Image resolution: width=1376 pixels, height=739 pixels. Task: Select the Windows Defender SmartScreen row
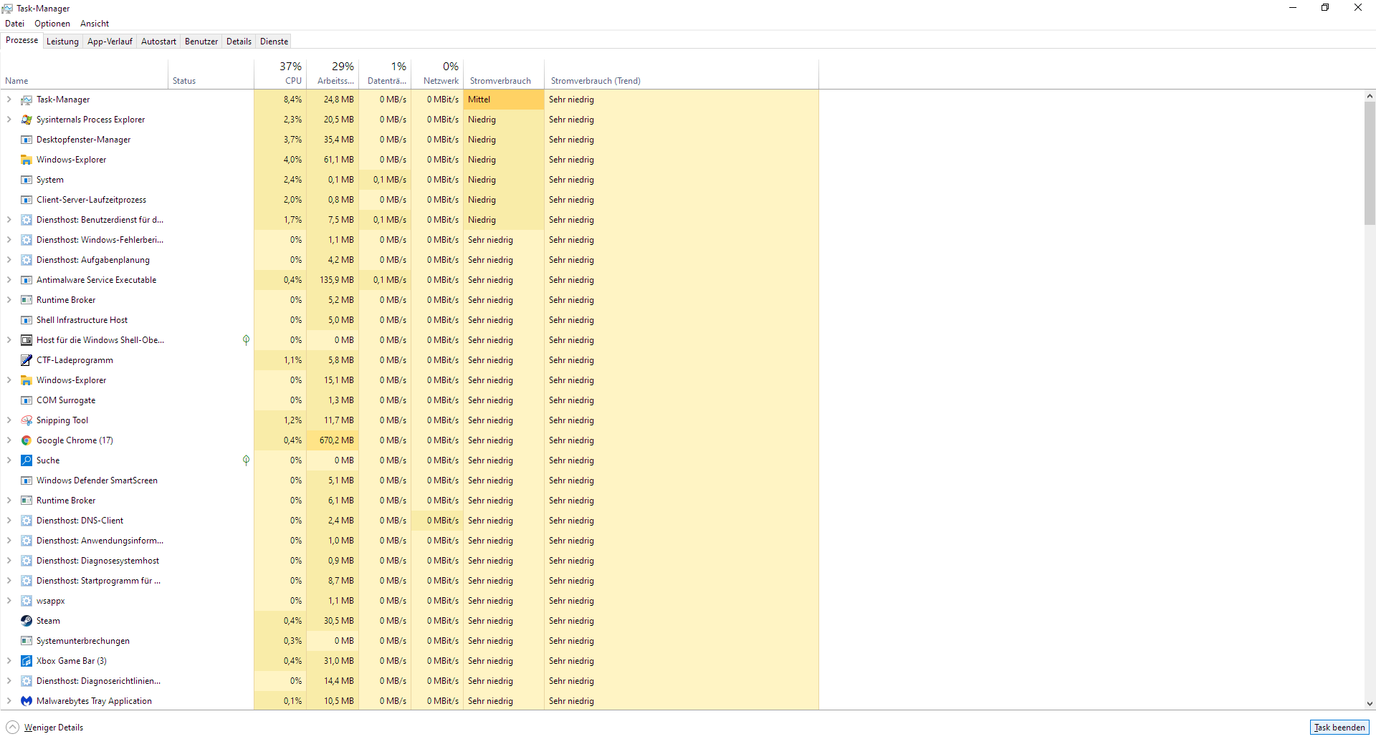[409, 480]
